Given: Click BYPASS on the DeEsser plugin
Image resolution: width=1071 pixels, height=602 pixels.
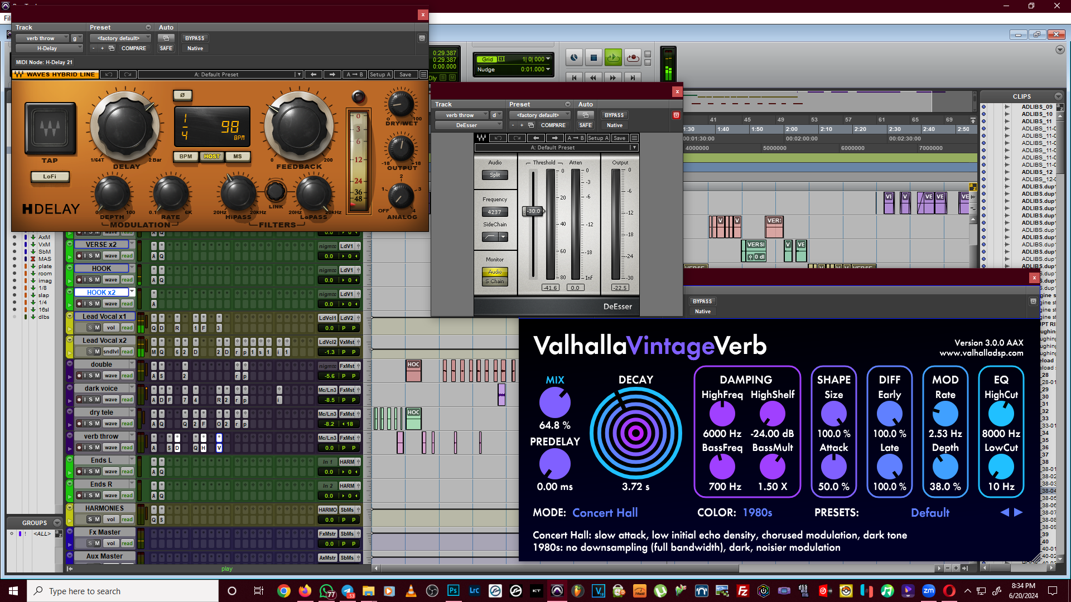Looking at the screenshot, I should tap(614, 115).
